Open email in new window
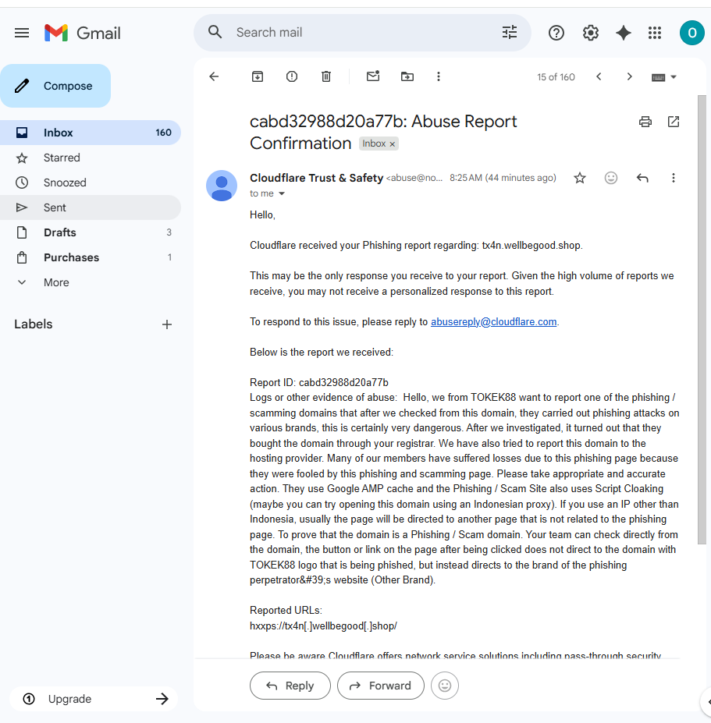The width and height of the screenshot is (711, 723). click(x=674, y=122)
